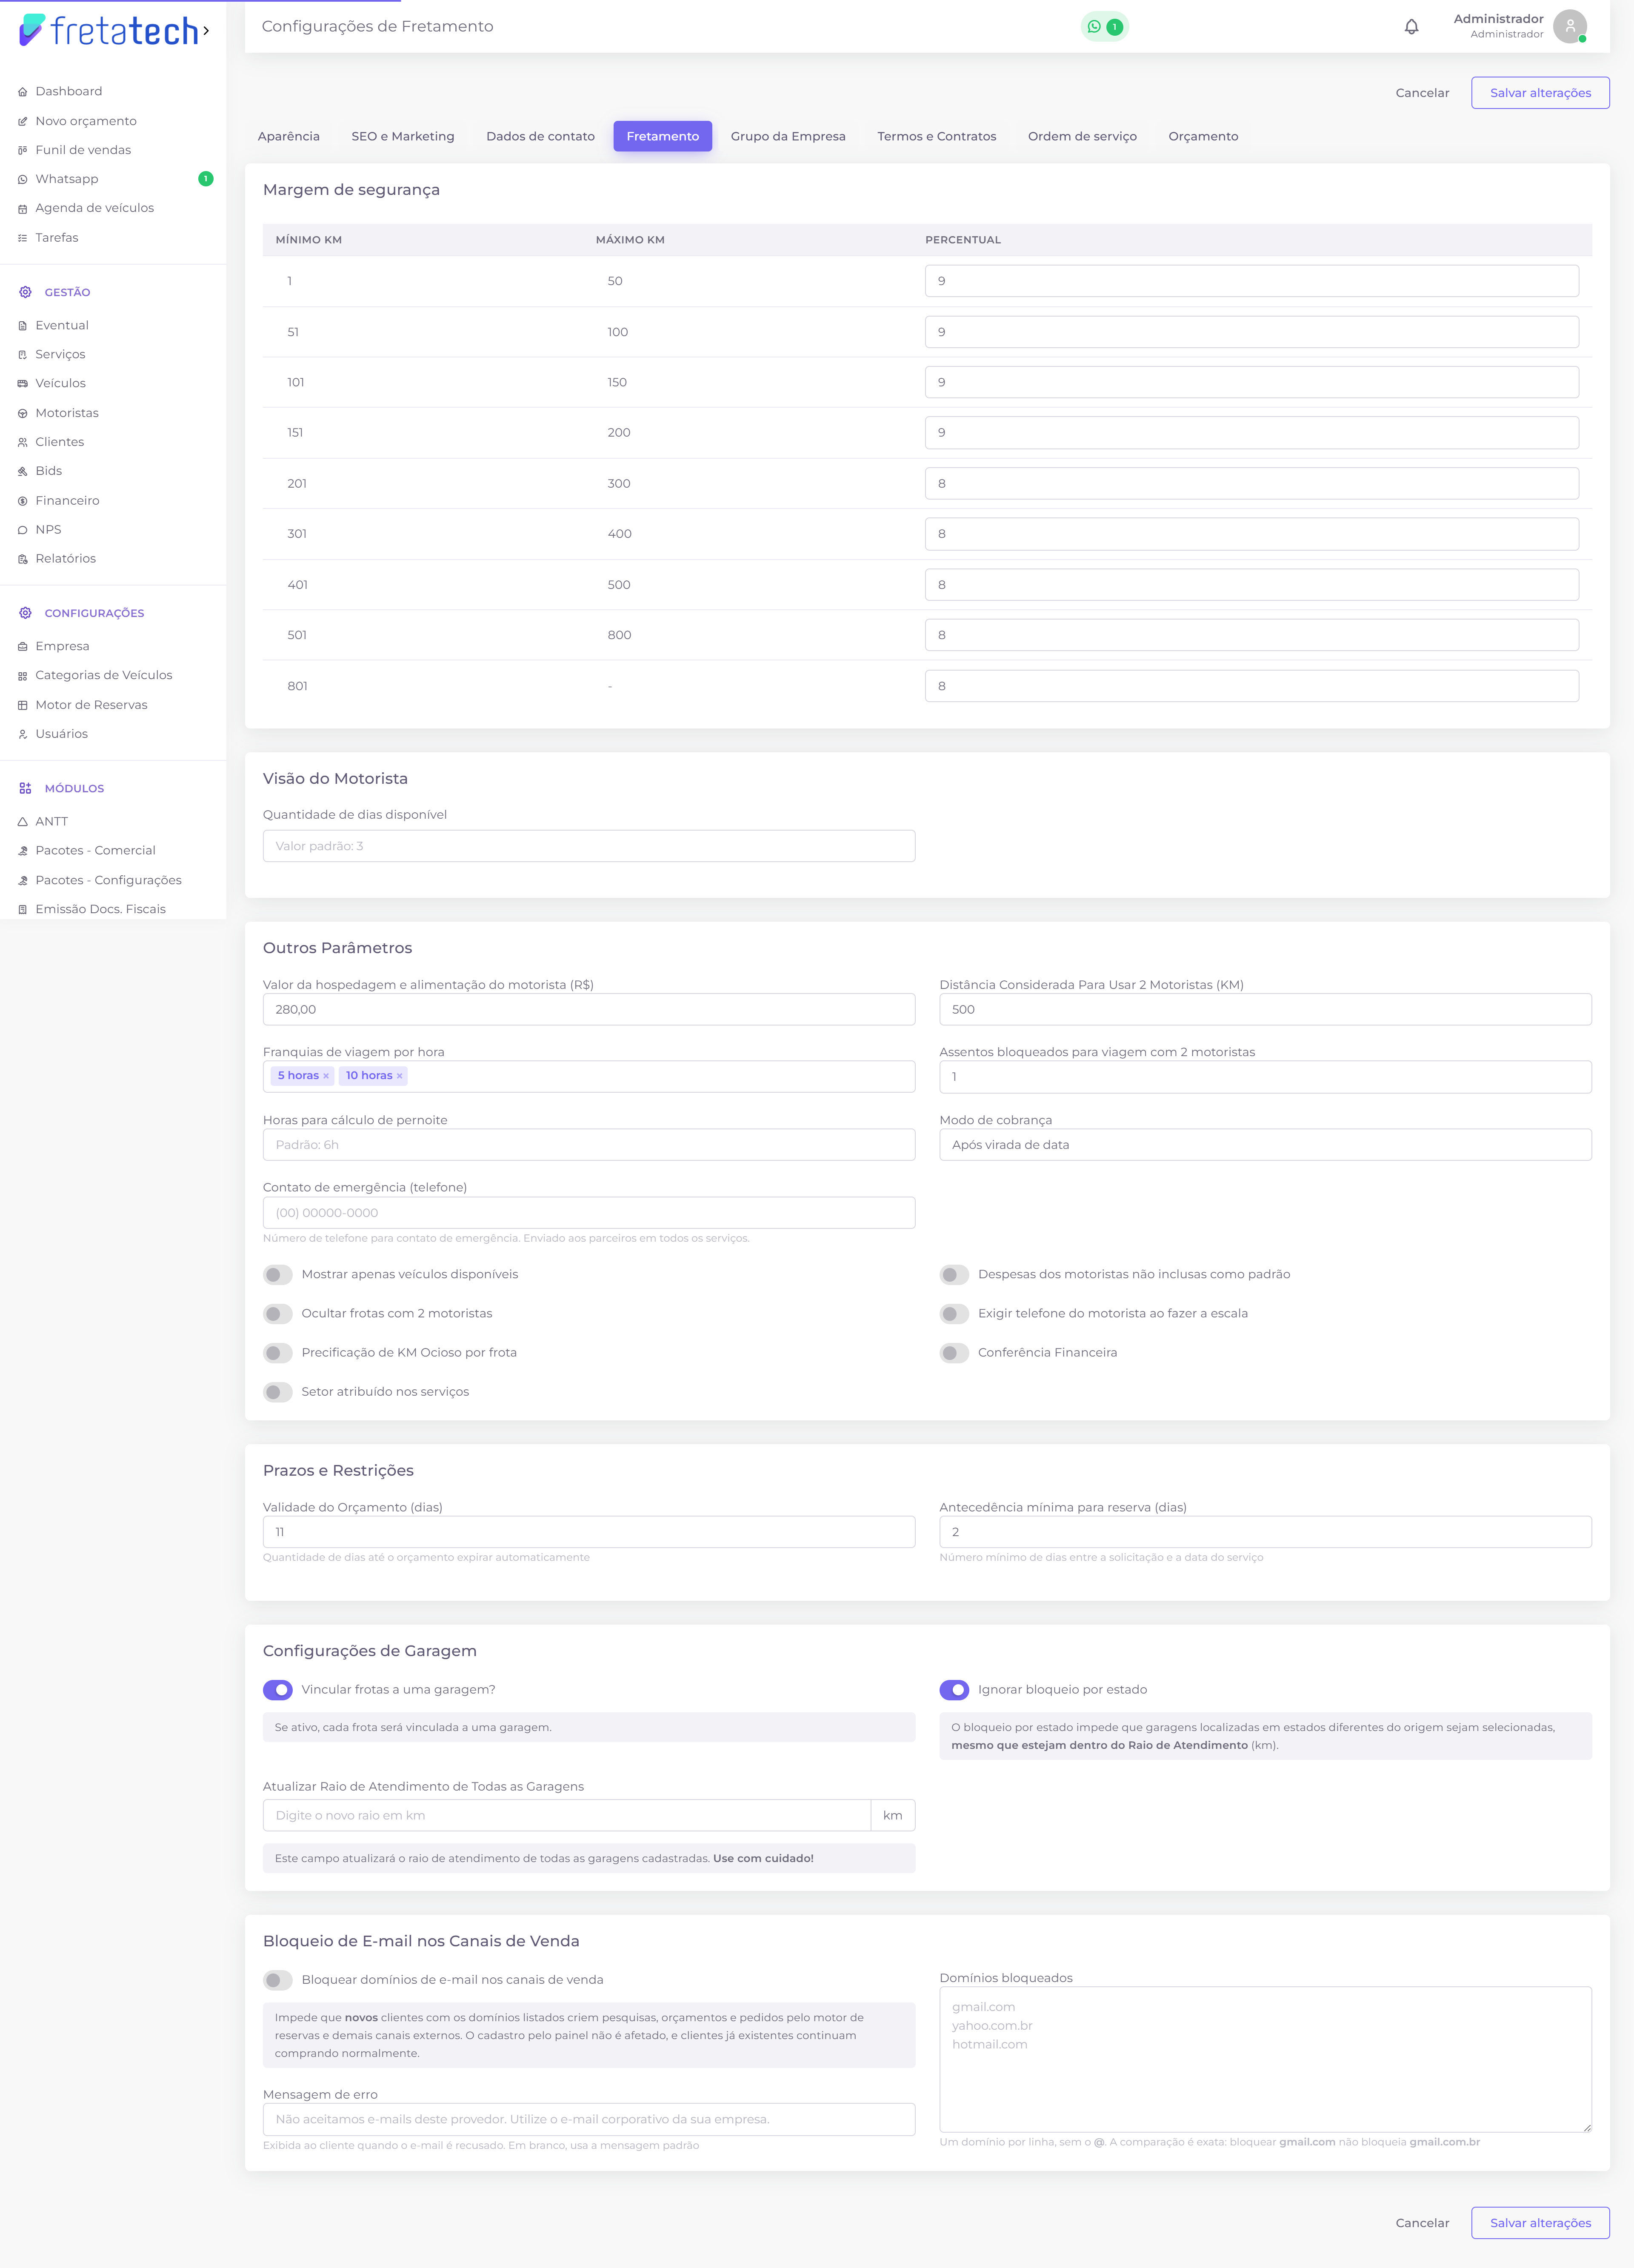
Task: Open the Motor de Reservas icon
Action: pos(23,705)
